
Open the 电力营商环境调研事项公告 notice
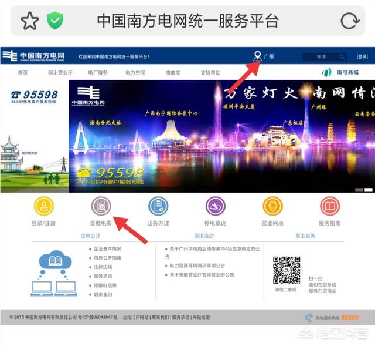pos(197,266)
